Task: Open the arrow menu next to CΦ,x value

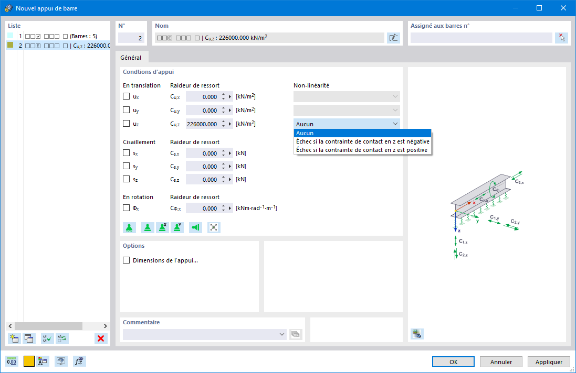Action: pos(231,208)
